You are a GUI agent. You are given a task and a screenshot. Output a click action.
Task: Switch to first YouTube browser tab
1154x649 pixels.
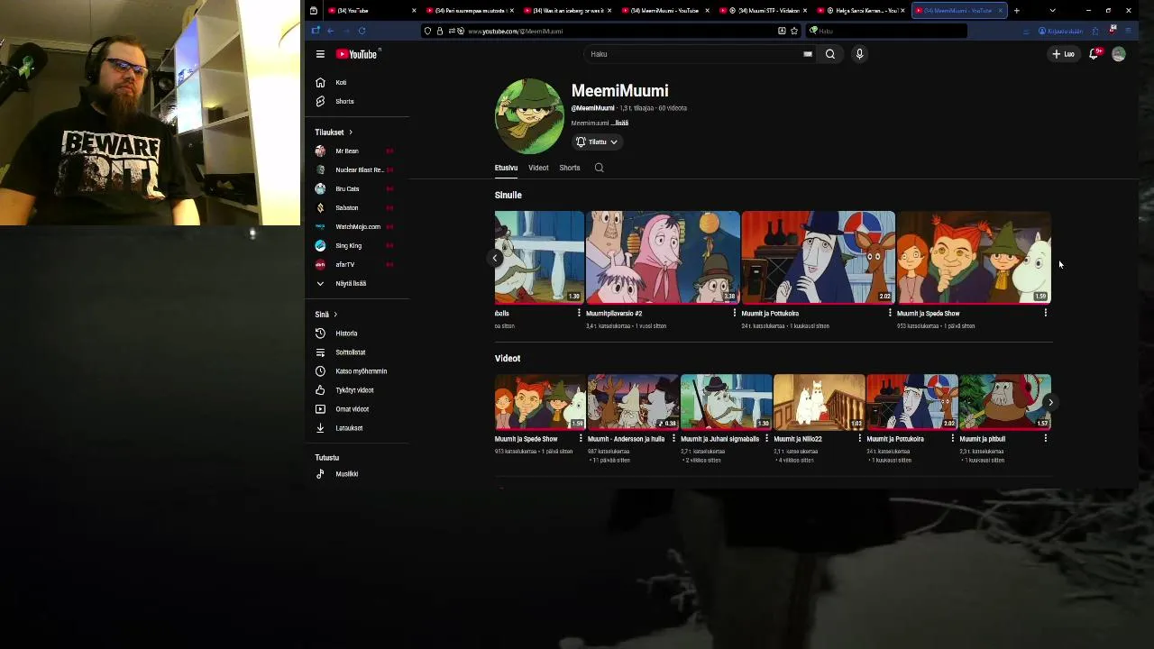point(370,11)
